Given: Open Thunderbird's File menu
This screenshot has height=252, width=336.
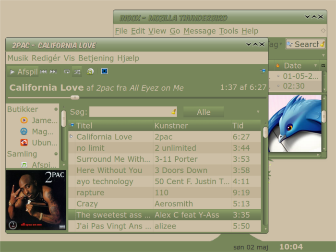Looking at the screenshot, I should [121, 31].
